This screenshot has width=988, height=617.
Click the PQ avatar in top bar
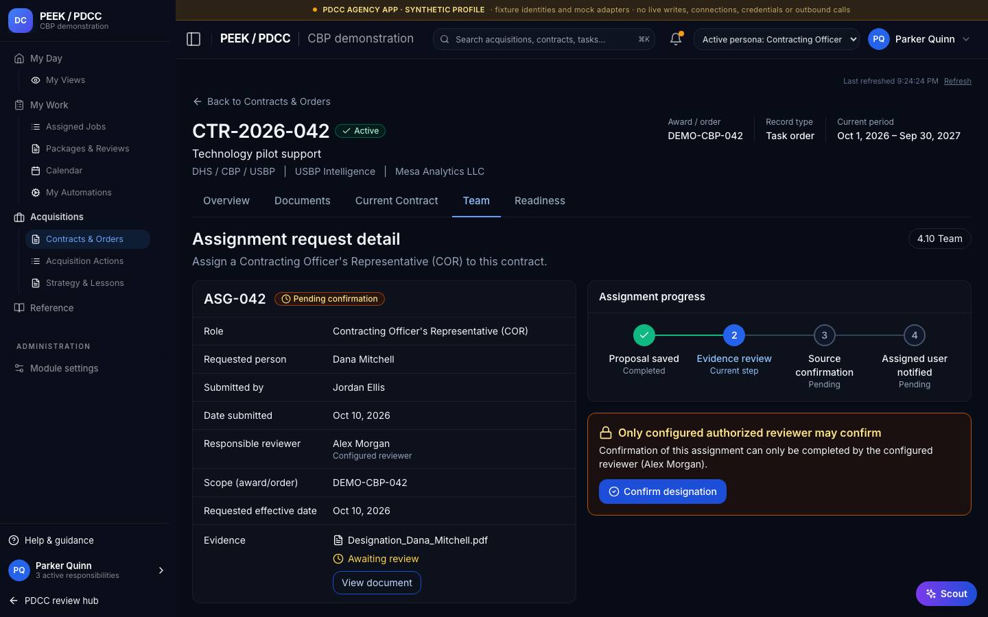(x=879, y=39)
